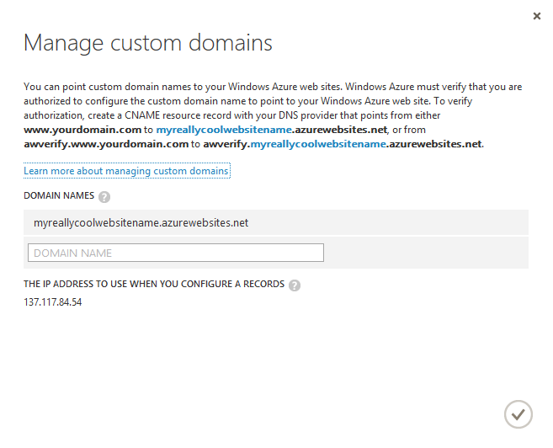Open help icon next to DOMAIN NAMES

point(104,197)
